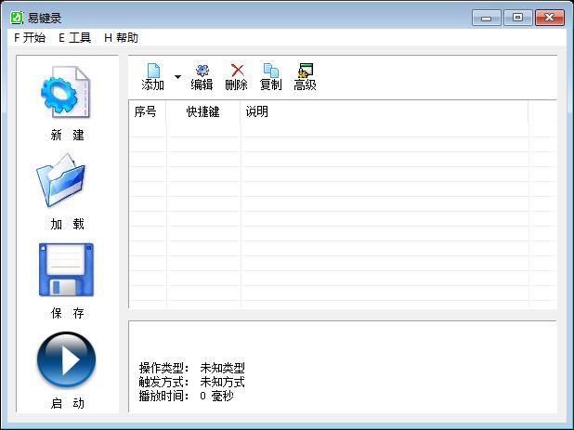Click the 保存 (Save) floppy disk icon
The image size is (574, 430).
(x=66, y=269)
